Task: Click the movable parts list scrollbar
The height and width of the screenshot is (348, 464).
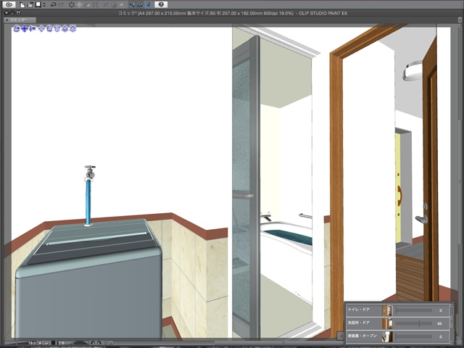Action: pyautogui.click(x=452, y=323)
